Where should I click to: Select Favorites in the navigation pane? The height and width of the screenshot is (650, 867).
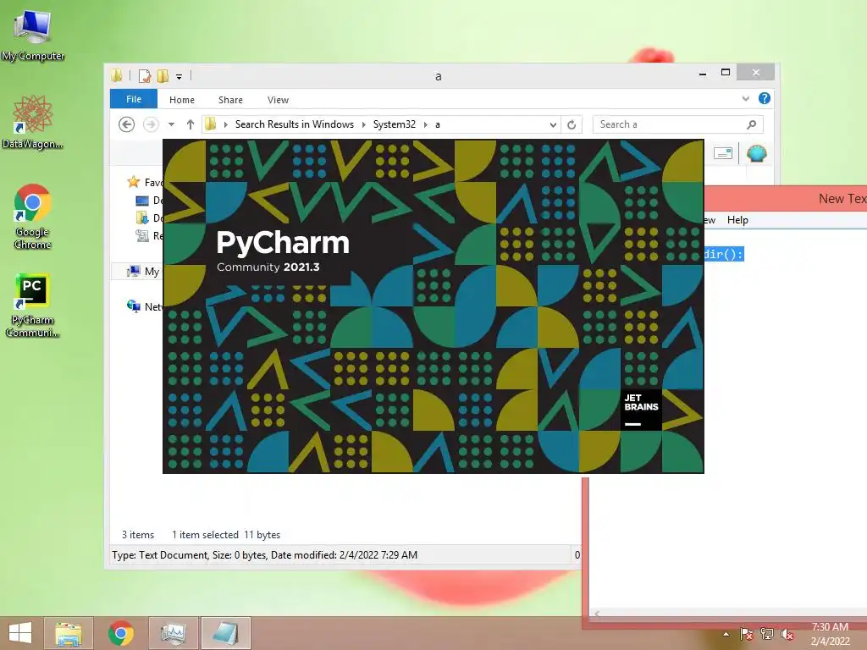click(x=145, y=182)
